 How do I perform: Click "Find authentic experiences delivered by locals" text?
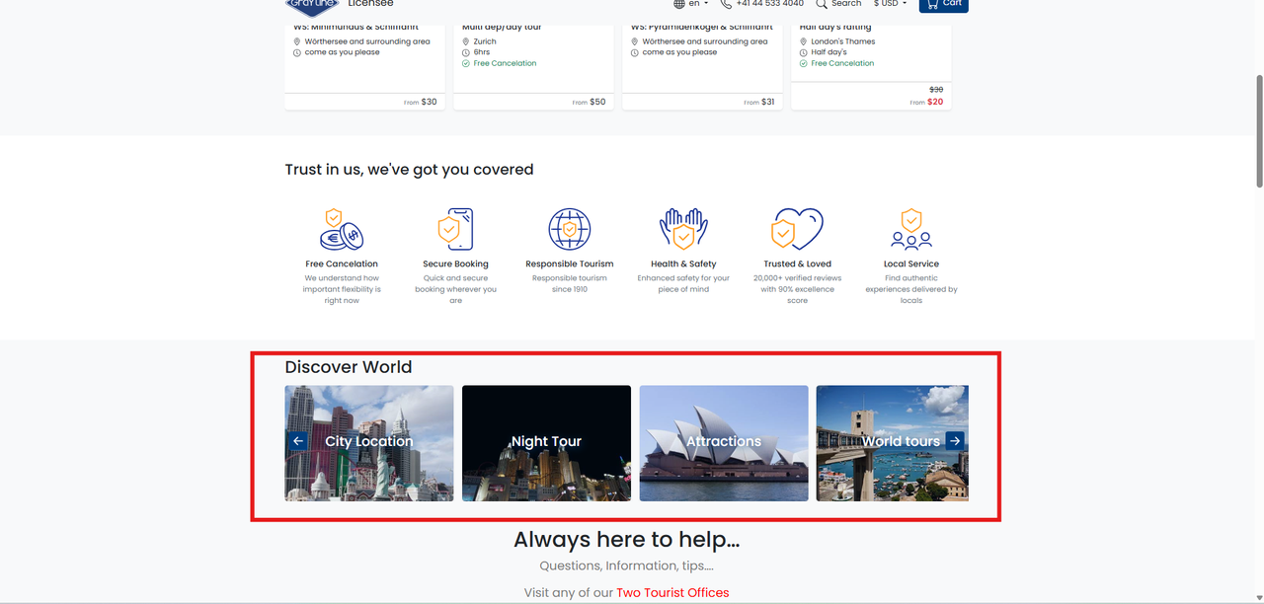[911, 289]
